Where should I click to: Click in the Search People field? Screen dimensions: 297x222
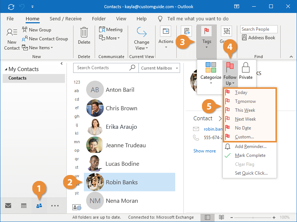(259, 29)
